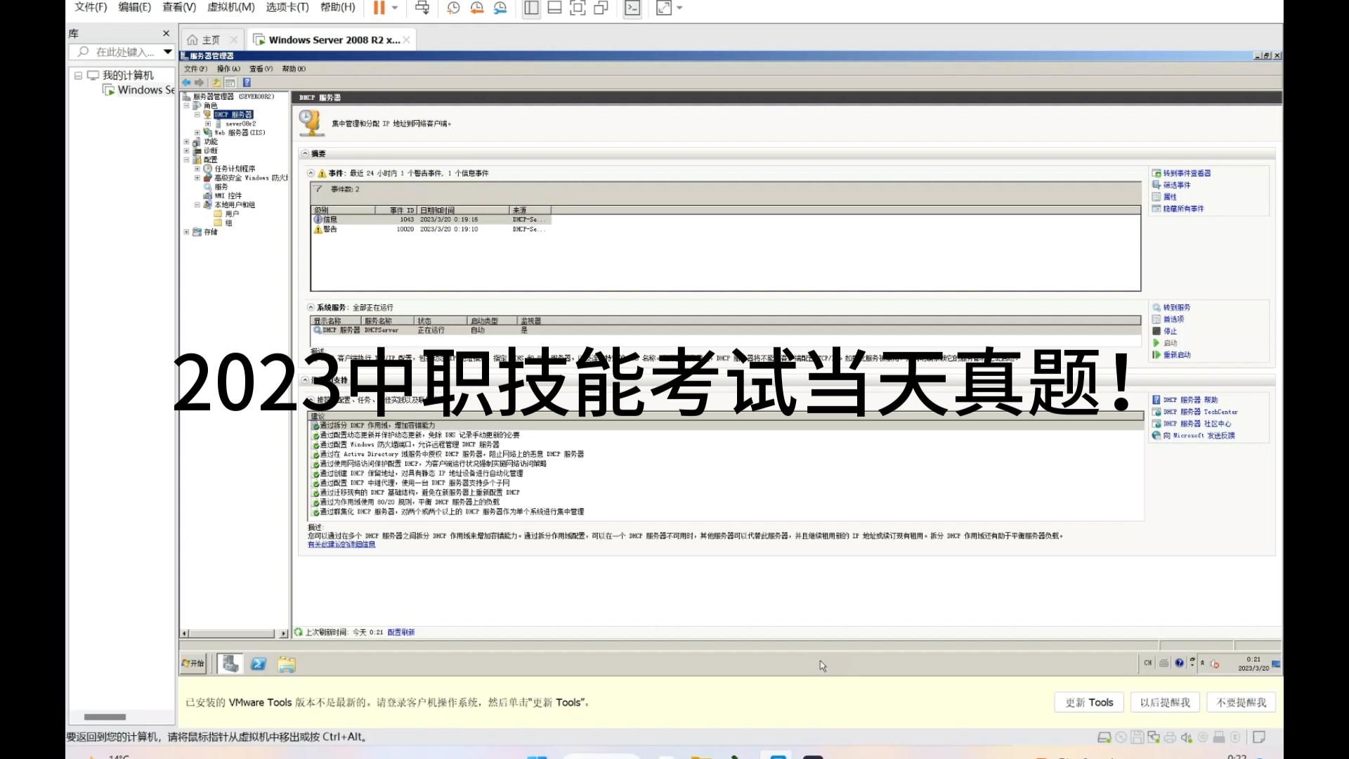Image resolution: width=1349 pixels, height=759 pixels.
Task: Open VMware 编辑(E) menu
Action: point(134,7)
